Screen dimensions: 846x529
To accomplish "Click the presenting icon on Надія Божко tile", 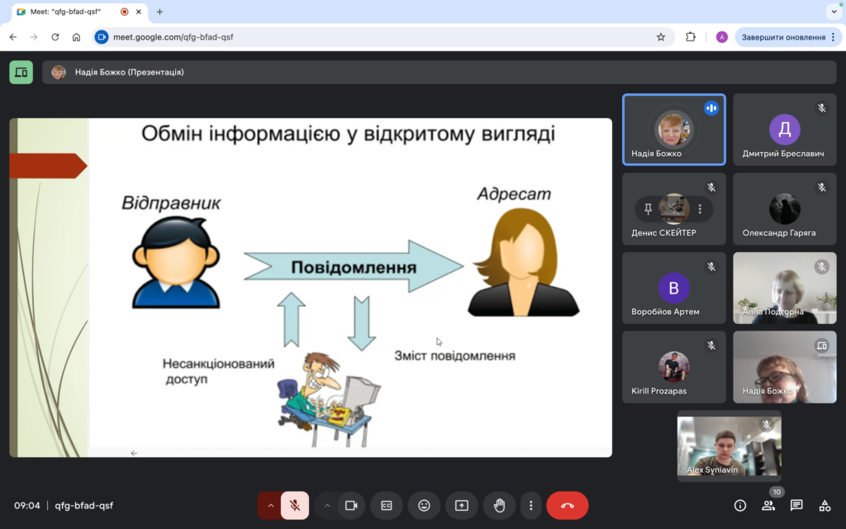I will [822, 346].
